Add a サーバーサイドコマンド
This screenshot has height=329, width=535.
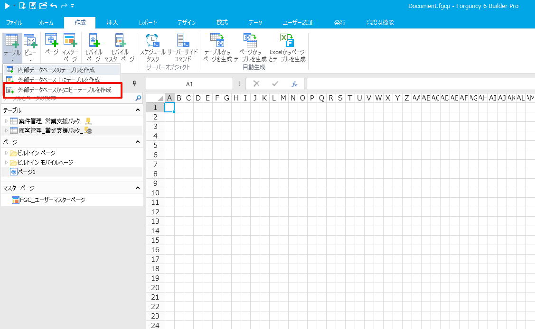[x=183, y=47]
